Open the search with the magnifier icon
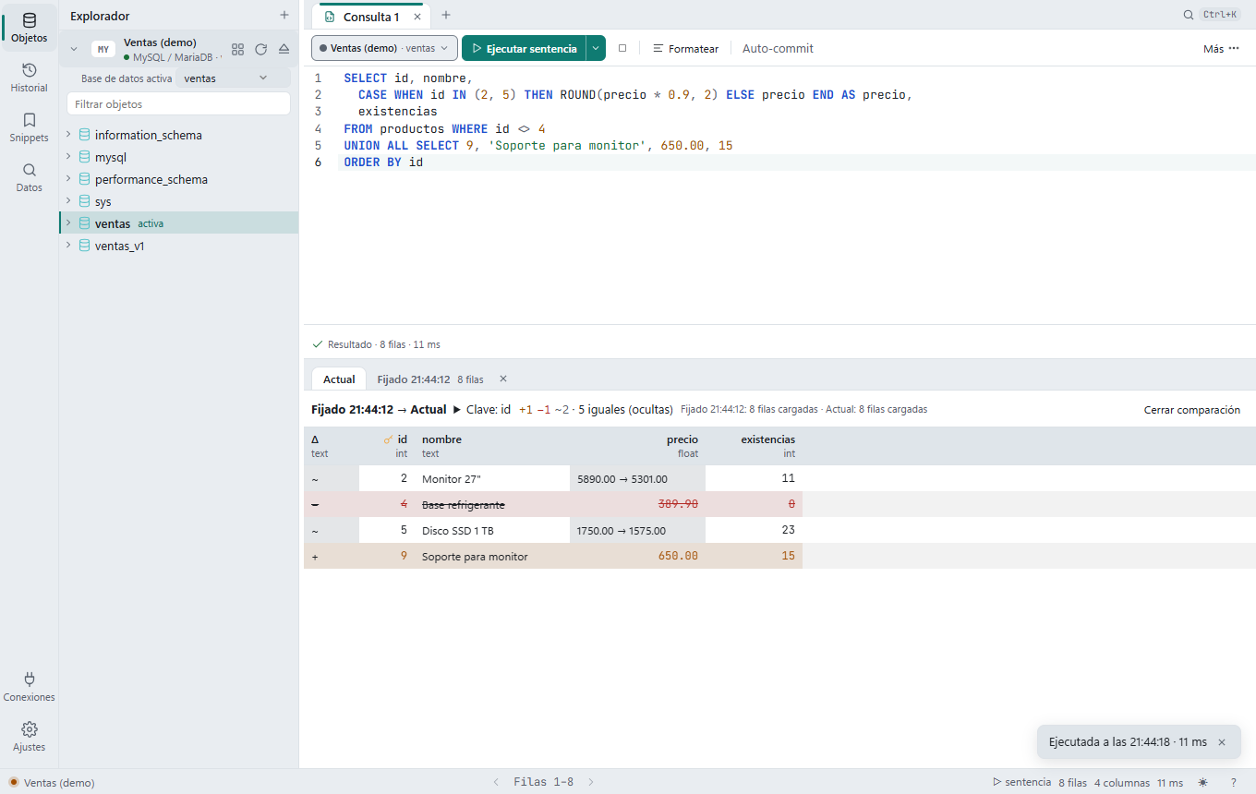 (x=1189, y=15)
